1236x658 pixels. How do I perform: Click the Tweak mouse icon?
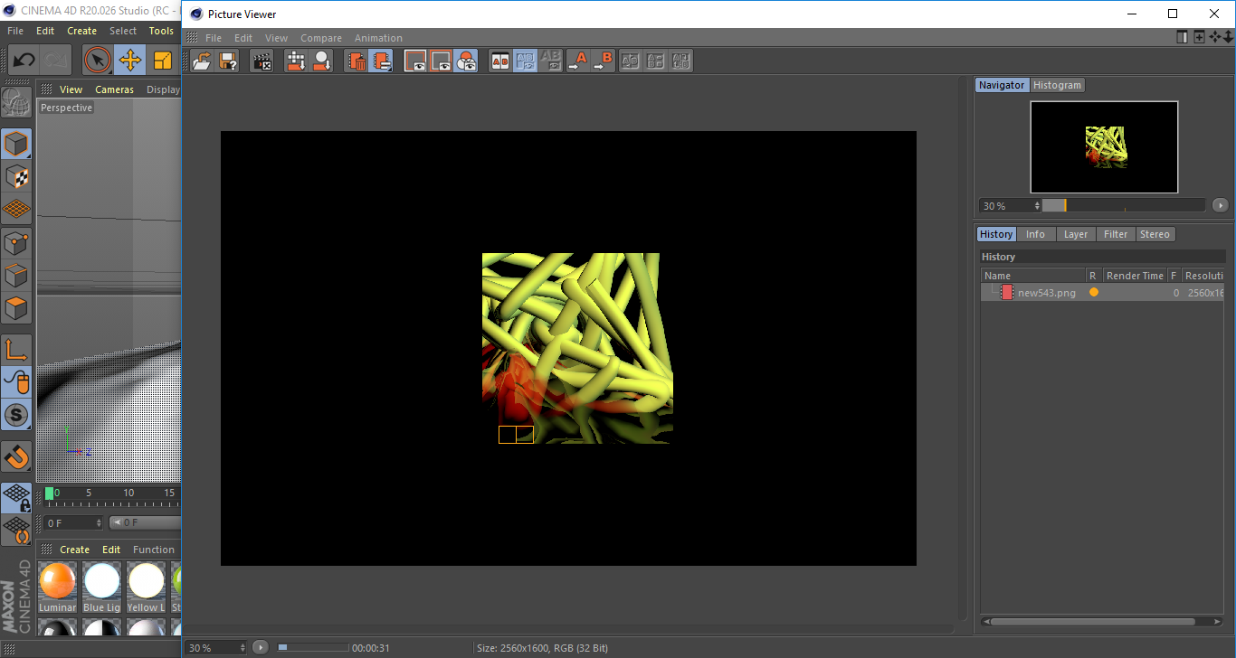[16, 382]
